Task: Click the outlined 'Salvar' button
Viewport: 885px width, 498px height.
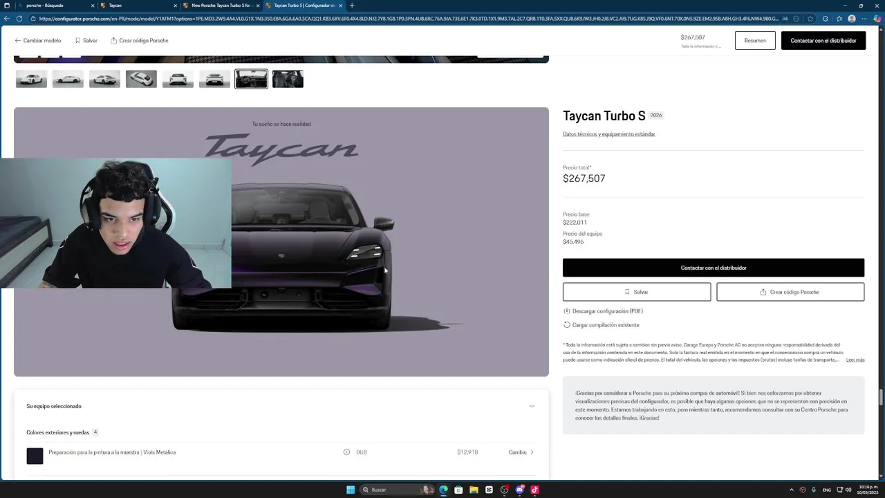Action: [637, 292]
